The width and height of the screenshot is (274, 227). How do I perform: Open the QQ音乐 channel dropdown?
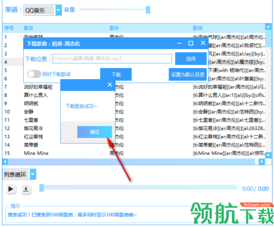(58, 10)
